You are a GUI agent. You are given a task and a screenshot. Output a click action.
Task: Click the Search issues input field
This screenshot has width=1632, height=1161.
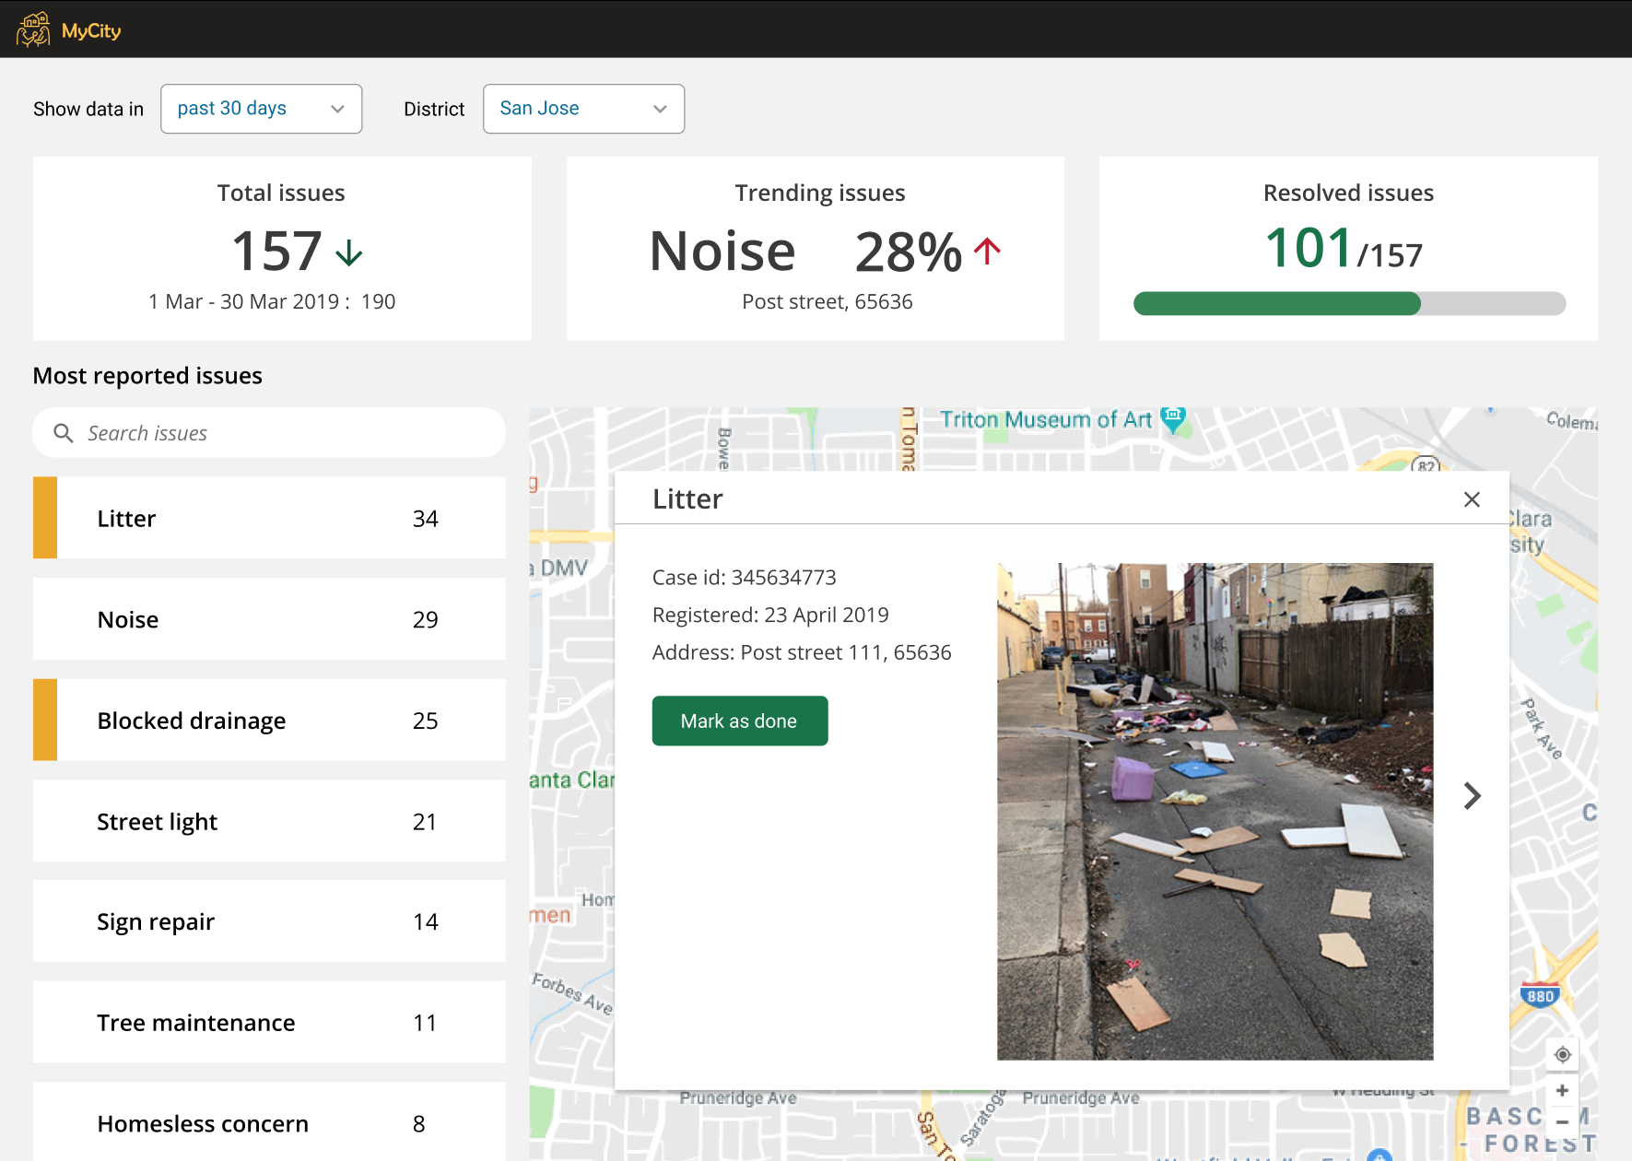tap(269, 433)
